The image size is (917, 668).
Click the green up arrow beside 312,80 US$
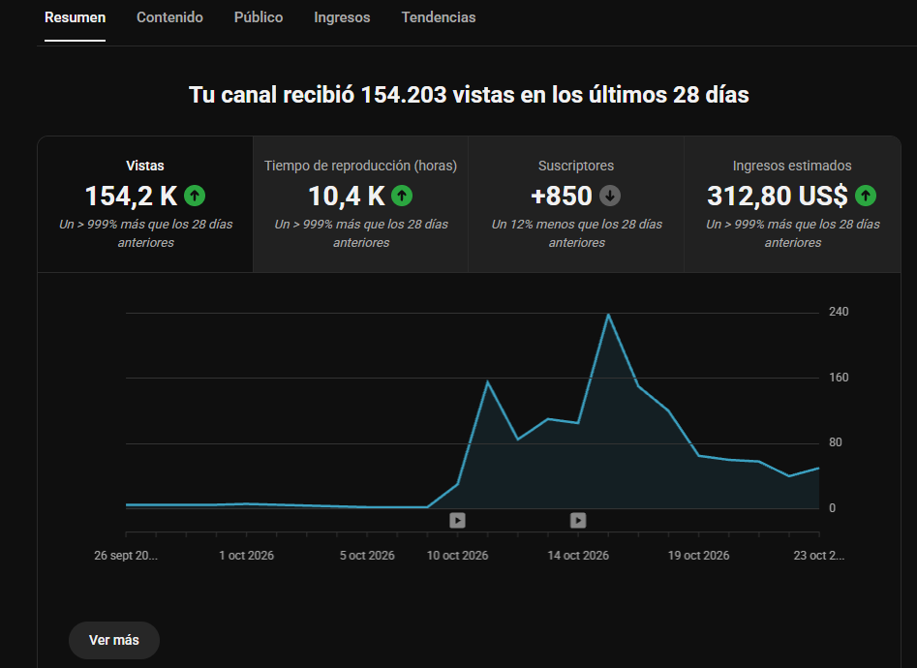866,196
